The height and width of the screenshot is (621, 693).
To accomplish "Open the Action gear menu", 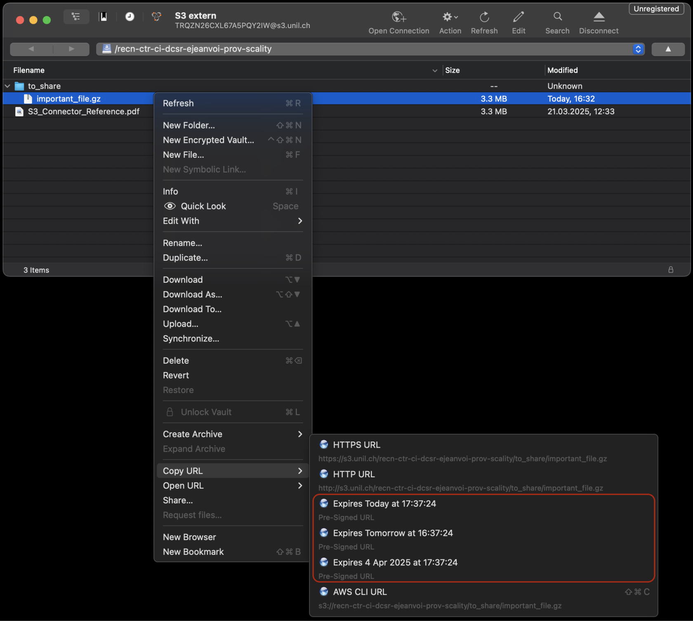I will (450, 17).
